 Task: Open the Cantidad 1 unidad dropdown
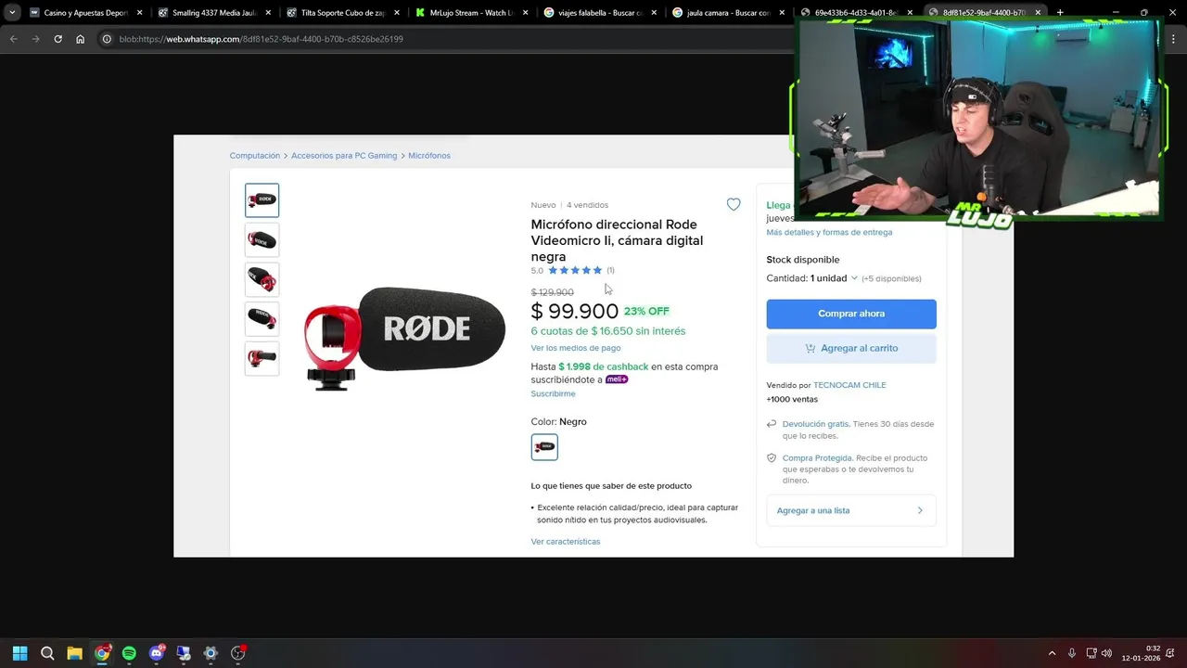coord(811,278)
